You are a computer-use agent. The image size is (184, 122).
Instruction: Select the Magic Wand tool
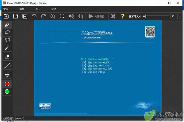click(x=7, y=48)
